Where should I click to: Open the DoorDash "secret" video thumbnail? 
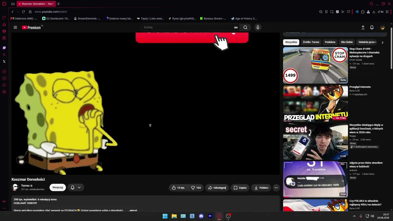(315, 141)
